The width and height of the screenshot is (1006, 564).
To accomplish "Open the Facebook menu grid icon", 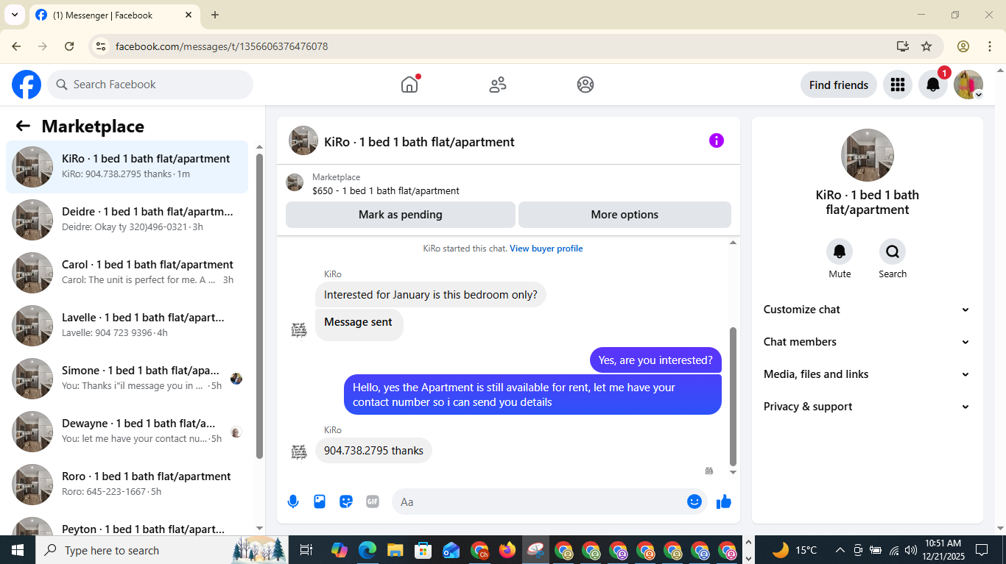I will click(897, 85).
